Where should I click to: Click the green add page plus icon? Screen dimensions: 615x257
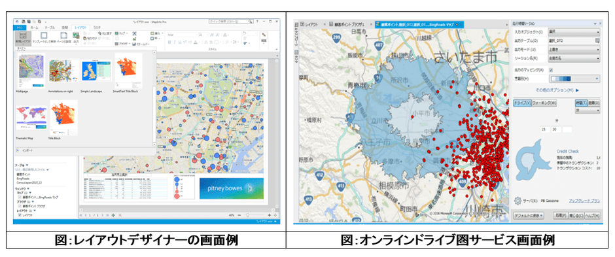pyautogui.click(x=113, y=215)
